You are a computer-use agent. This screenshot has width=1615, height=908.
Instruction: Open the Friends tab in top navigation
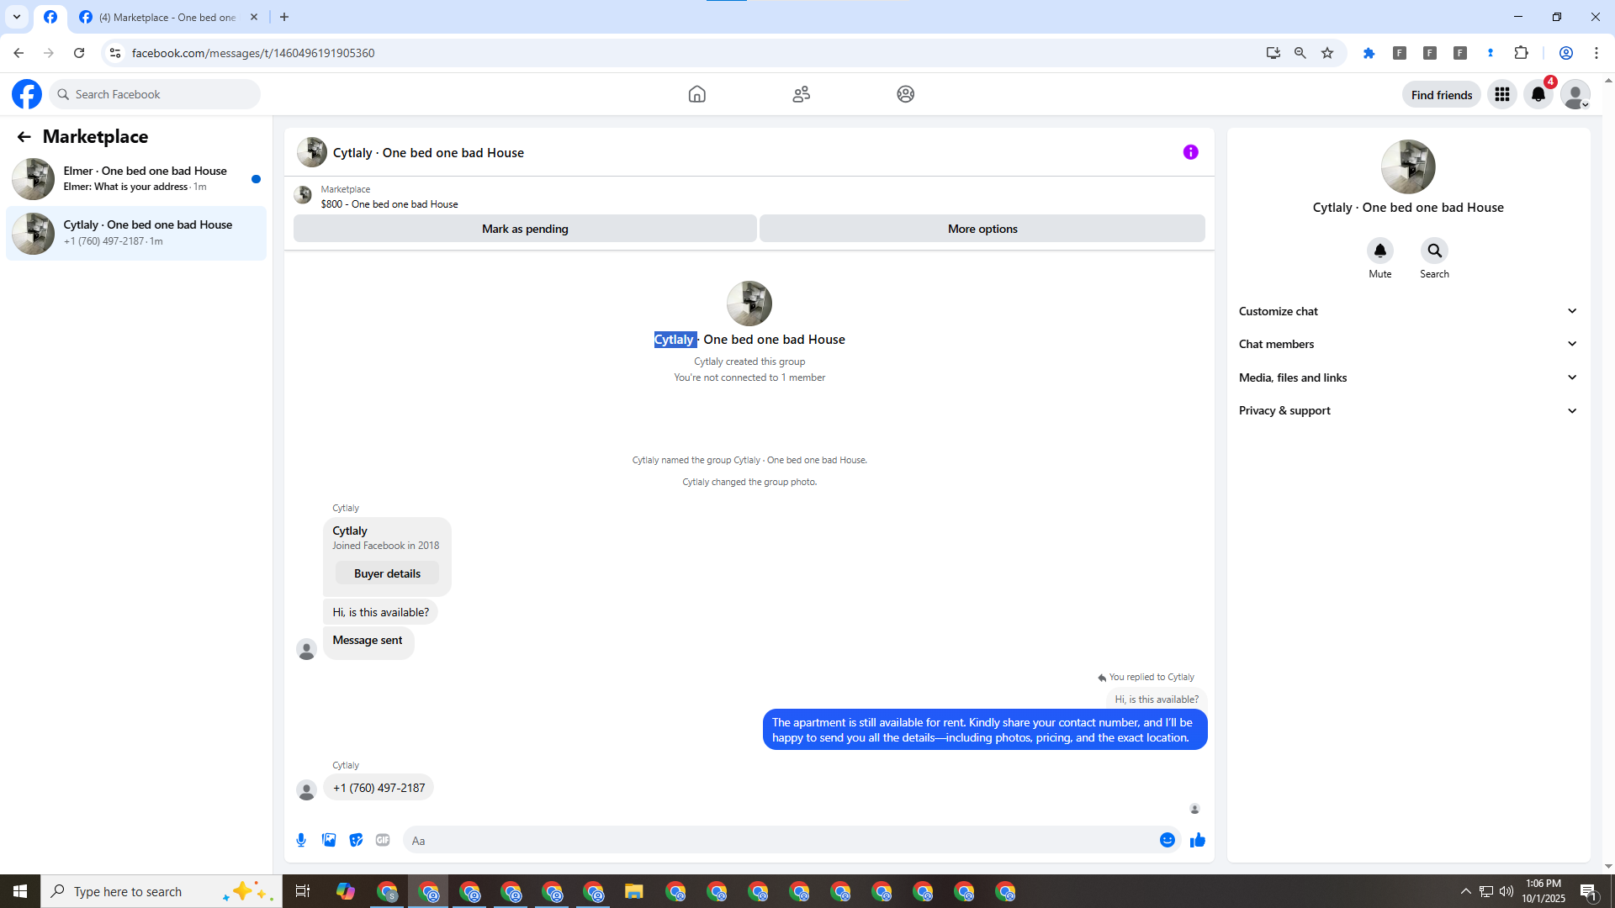click(x=801, y=94)
